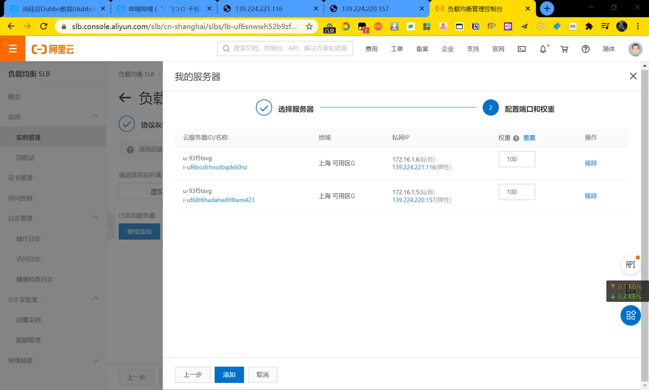Open the Aliyun hamburger main menu

coord(13,49)
